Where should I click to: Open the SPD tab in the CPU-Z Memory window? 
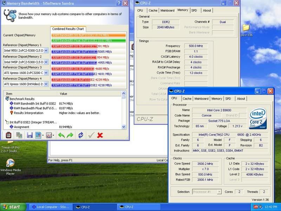[x=194, y=11]
